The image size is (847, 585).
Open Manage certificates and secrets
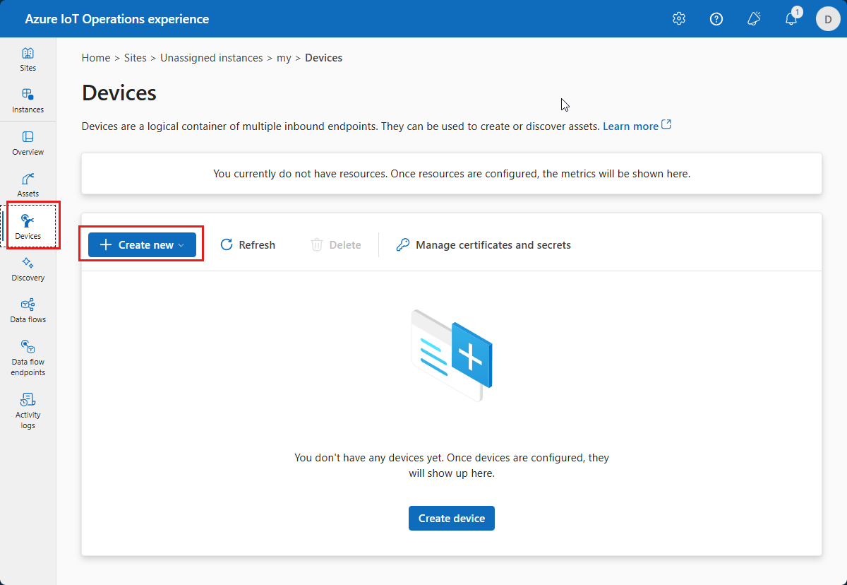tap(483, 244)
